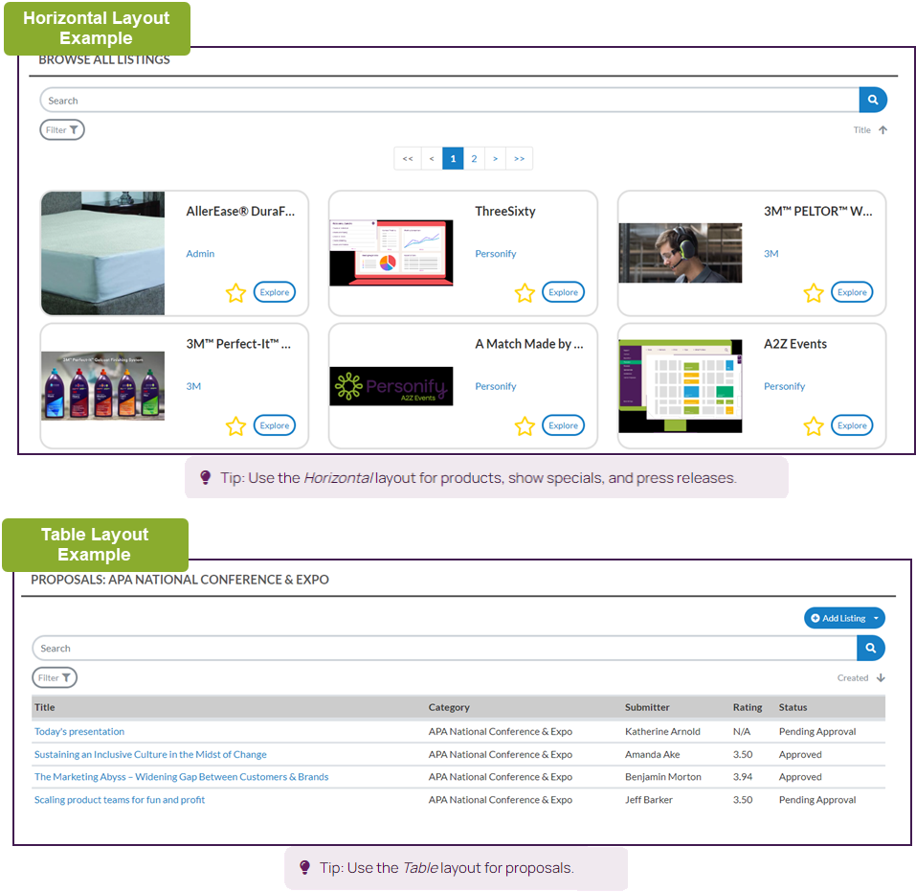Click submitter Benjamin Morton

663,777
